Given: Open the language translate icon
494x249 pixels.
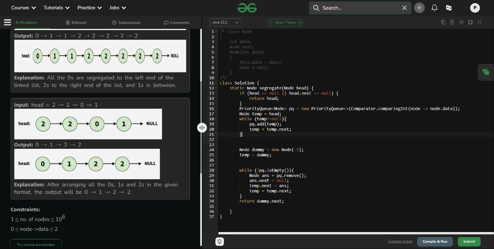Looking at the screenshot, I should 449,8.
